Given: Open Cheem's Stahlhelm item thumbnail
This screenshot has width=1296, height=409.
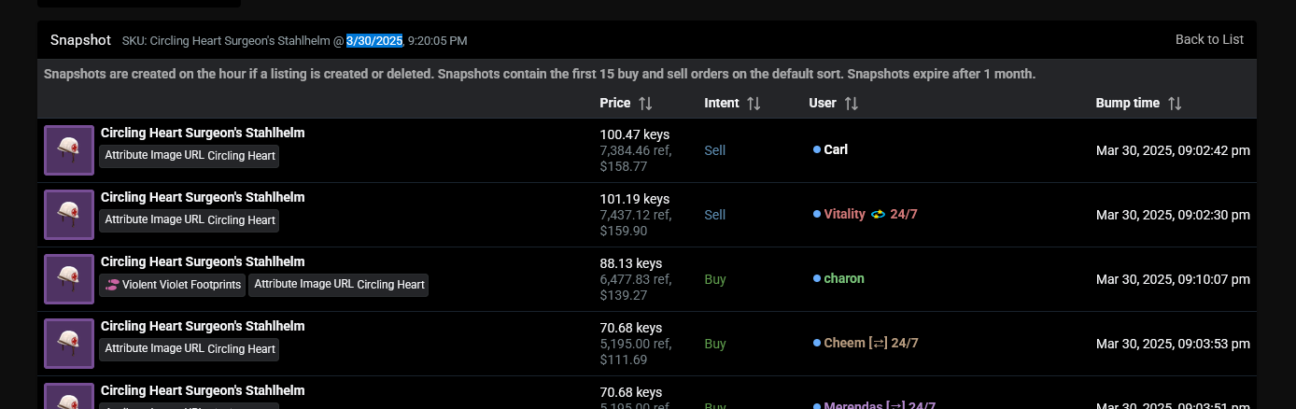Looking at the screenshot, I should pos(69,344).
